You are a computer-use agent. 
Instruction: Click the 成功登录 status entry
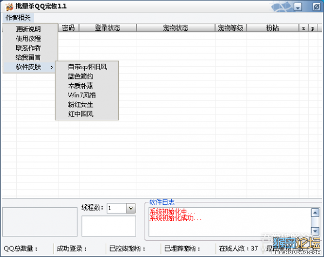pyautogui.click(x=71, y=248)
